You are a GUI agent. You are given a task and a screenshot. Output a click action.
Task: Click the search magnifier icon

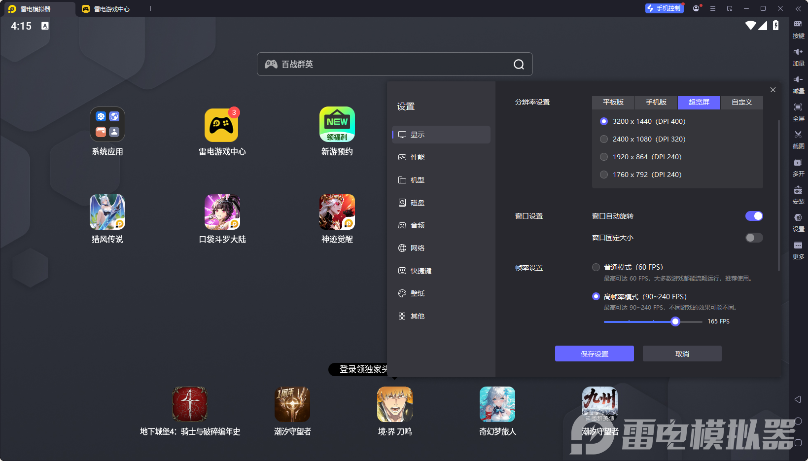tap(519, 64)
